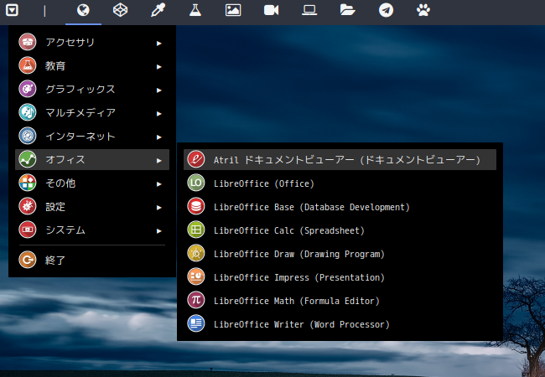Click the LibreOffice Writer icon

(196, 323)
